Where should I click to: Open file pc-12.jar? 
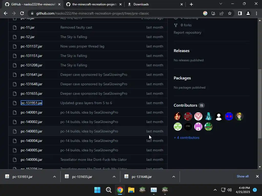coord(28,37)
